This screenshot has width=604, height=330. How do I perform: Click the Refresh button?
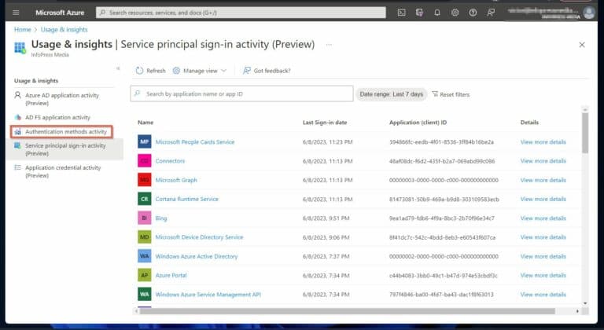click(151, 71)
